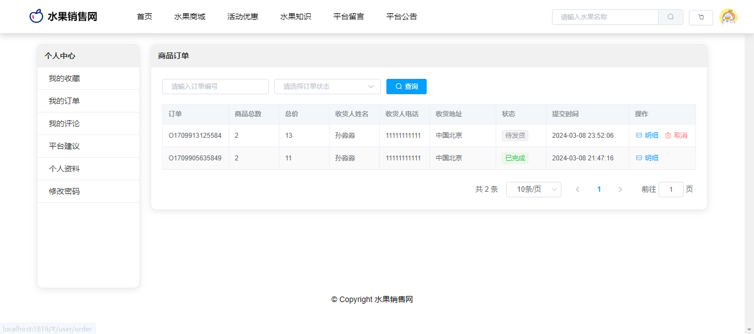Screen dimensions: 754x334
Task: Open the 请选择订单状态 dropdown
Action: coord(327,87)
